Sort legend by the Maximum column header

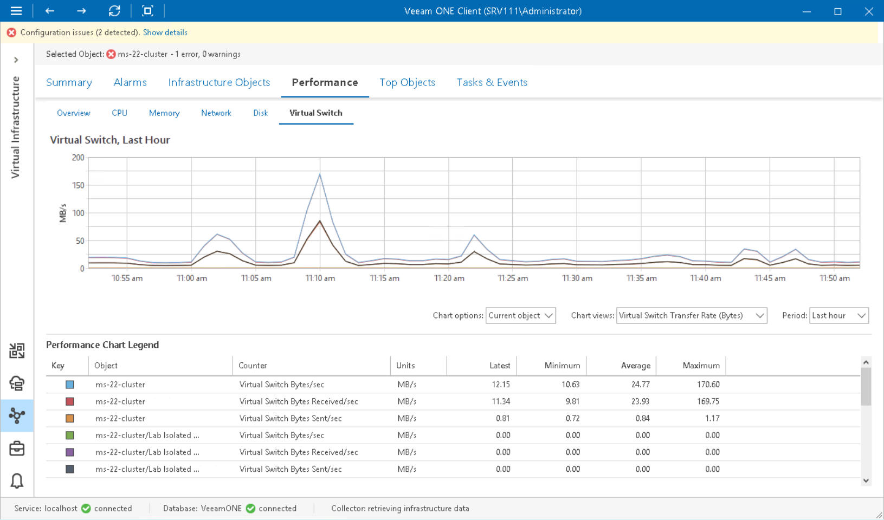click(701, 366)
